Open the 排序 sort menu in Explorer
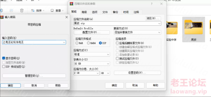Image resolution: width=211 pixels, height=97 pixels. click(37, 11)
